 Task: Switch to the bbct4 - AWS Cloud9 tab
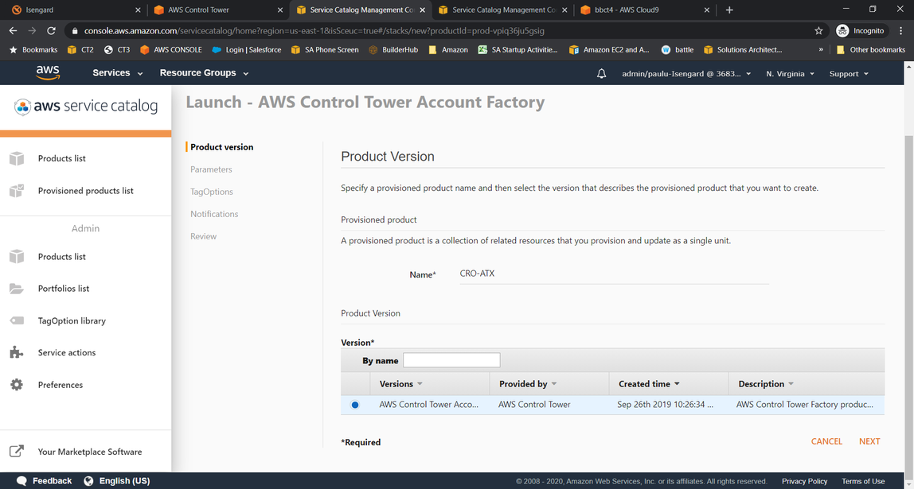pos(645,10)
